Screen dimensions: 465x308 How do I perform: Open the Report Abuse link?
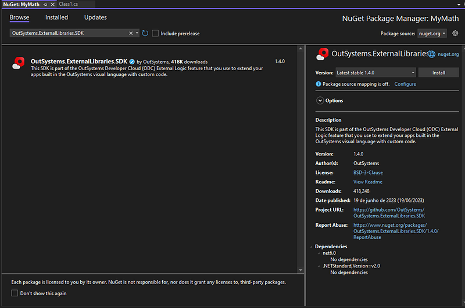coord(396,231)
